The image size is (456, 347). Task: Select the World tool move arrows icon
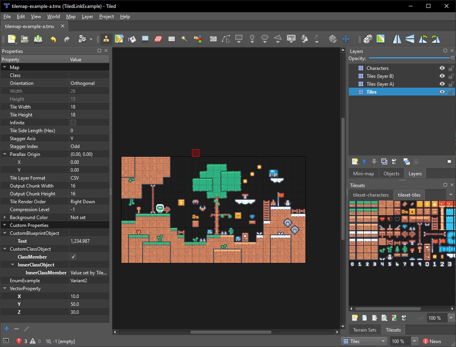[346, 39]
